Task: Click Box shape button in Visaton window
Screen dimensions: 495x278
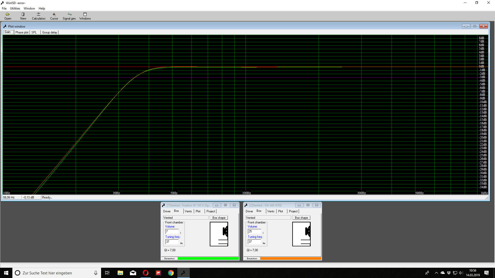Action: coord(219,218)
